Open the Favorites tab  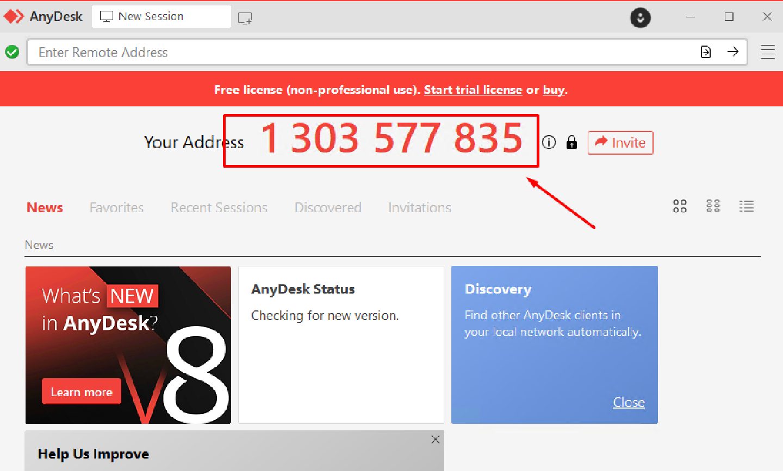click(116, 207)
